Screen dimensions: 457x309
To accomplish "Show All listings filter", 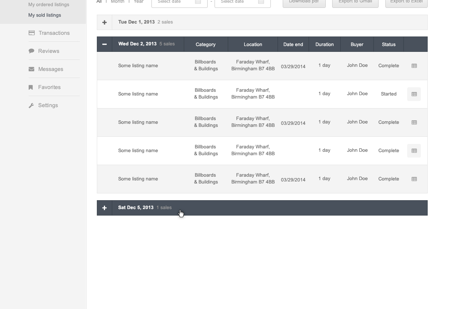I will click(x=99, y=2).
